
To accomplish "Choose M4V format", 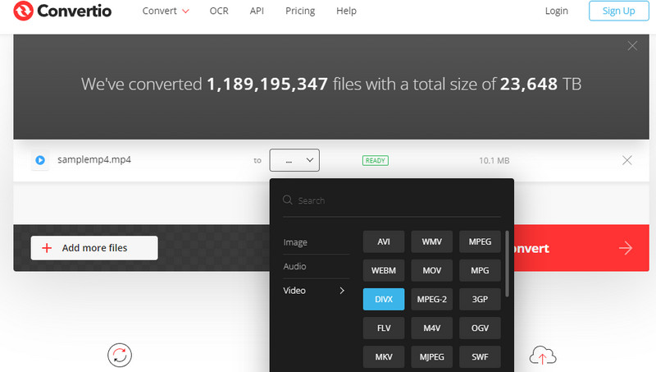I will coord(432,328).
